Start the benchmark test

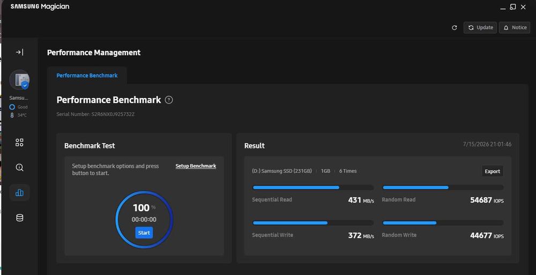144,233
